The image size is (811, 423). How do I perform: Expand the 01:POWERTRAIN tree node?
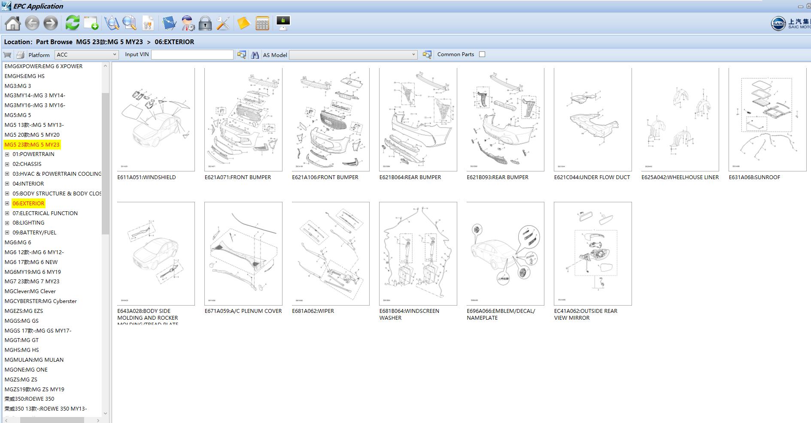(x=7, y=154)
